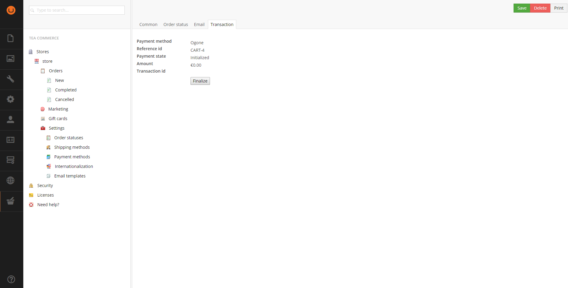Switch to the Email tab
Image resolution: width=568 pixels, height=288 pixels.
pyautogui.click(x=199, y=24)
